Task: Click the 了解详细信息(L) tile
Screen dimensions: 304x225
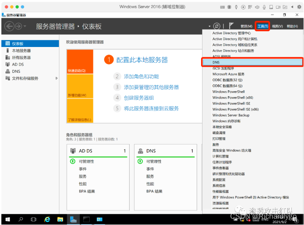Action: click(x=80, y=111)
